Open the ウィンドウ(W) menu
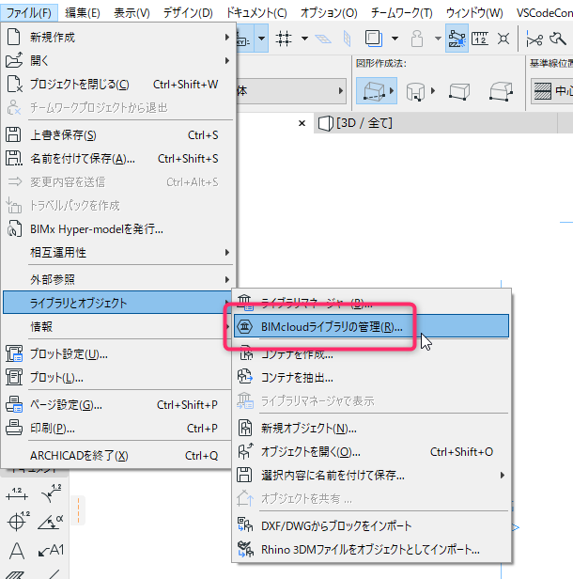 474,13
